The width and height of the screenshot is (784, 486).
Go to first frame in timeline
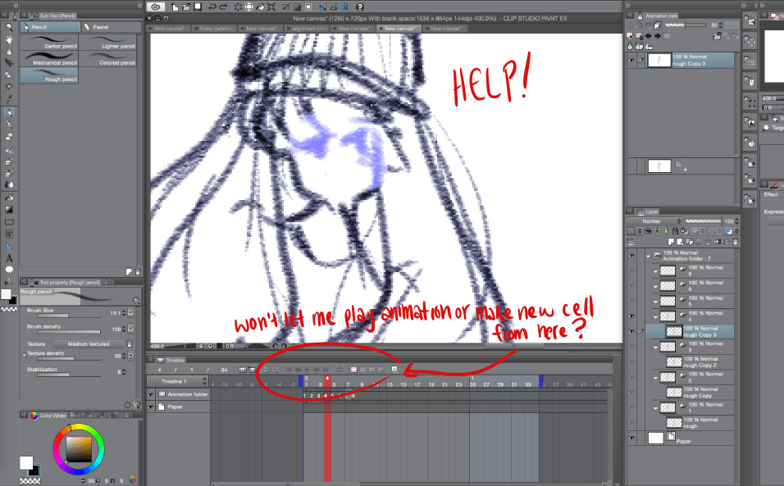(289, 370)
